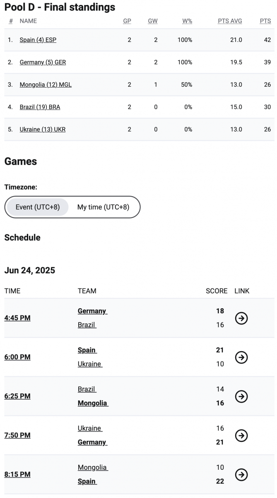The height and width of the screenshot is (498, 277).
Task: Open the Brazil vs Mongolia game link arrow
Action: tap(241, 396)
